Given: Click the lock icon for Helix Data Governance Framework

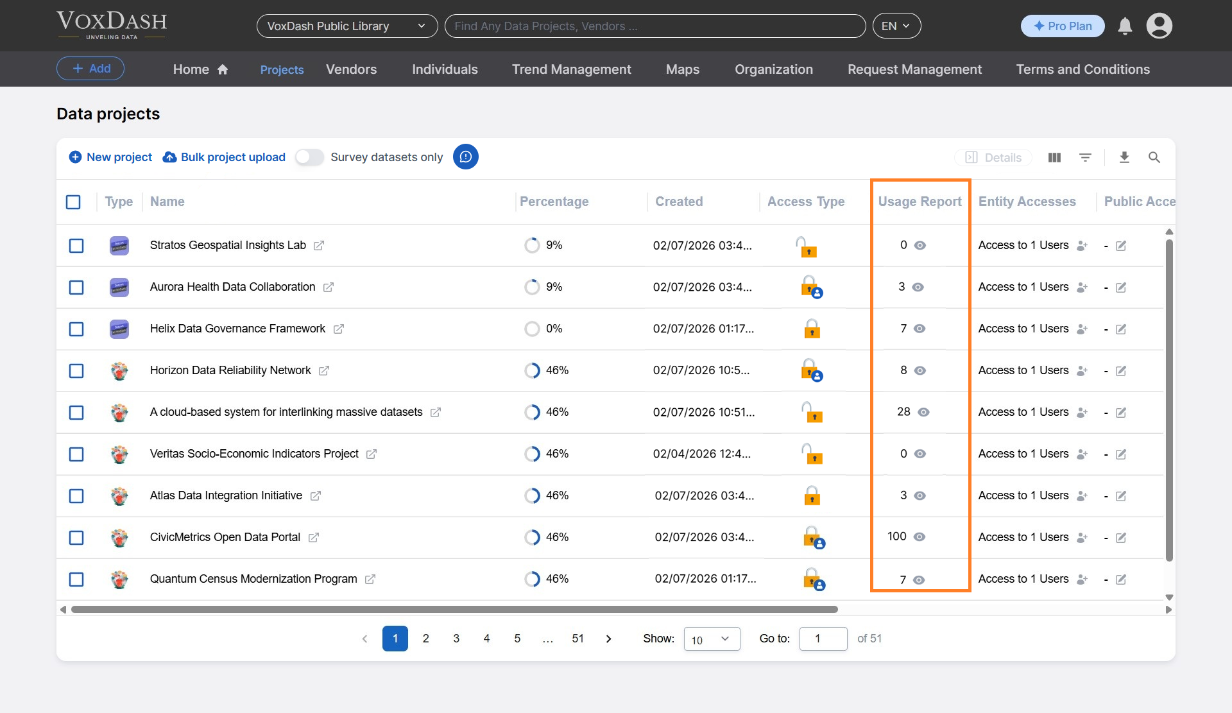Looking at the screenshot, I should tap(812, 329).
